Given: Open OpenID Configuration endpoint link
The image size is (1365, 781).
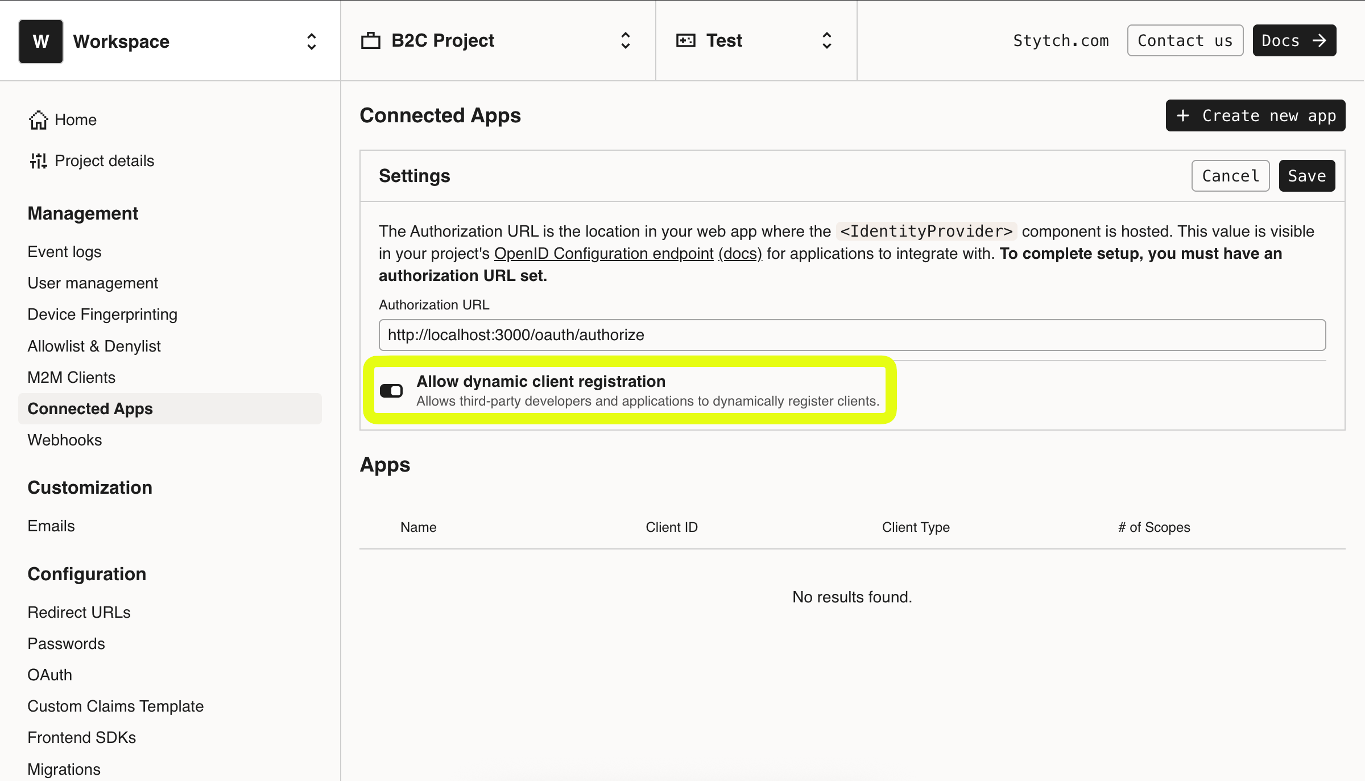Looking at the screenshot, I should [603, 254].
